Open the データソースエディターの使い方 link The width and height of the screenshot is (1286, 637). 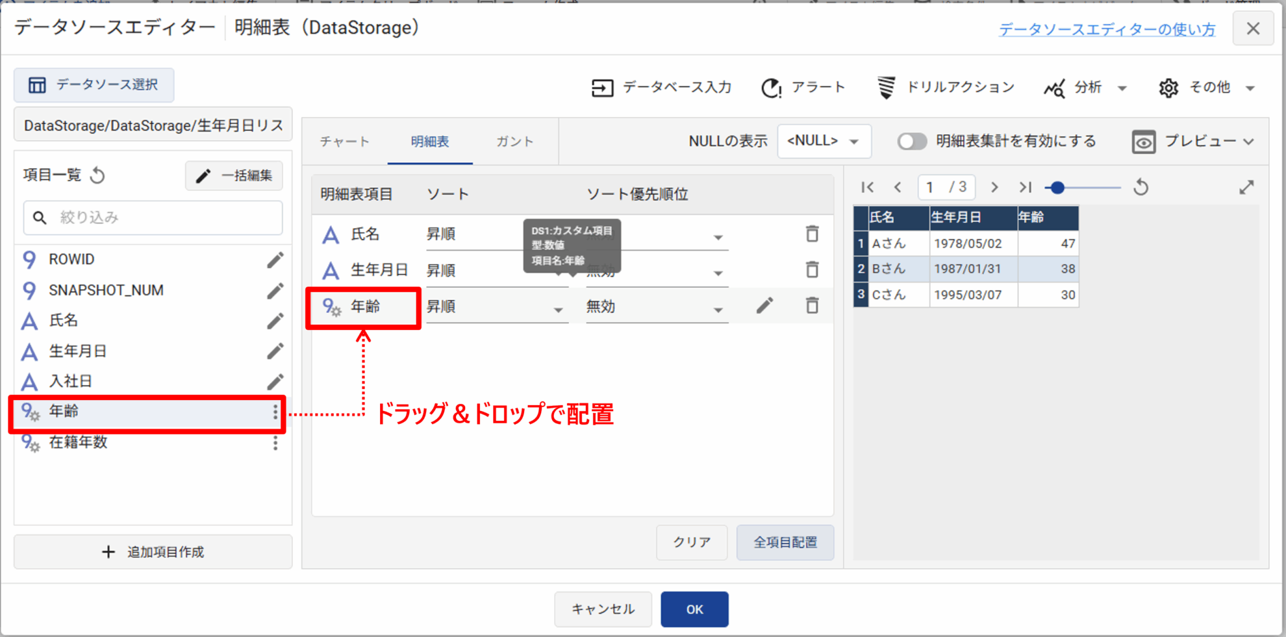click(x=1106, y=29)
